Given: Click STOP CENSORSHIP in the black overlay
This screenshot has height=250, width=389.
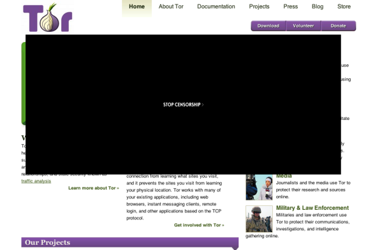Looking at the screenshot, I should (183, 105).
